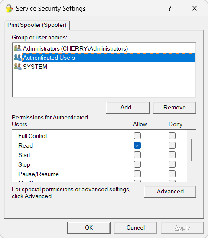
Task: Tick Allow for Pause/Resume permission
Action: click(137, 174)
